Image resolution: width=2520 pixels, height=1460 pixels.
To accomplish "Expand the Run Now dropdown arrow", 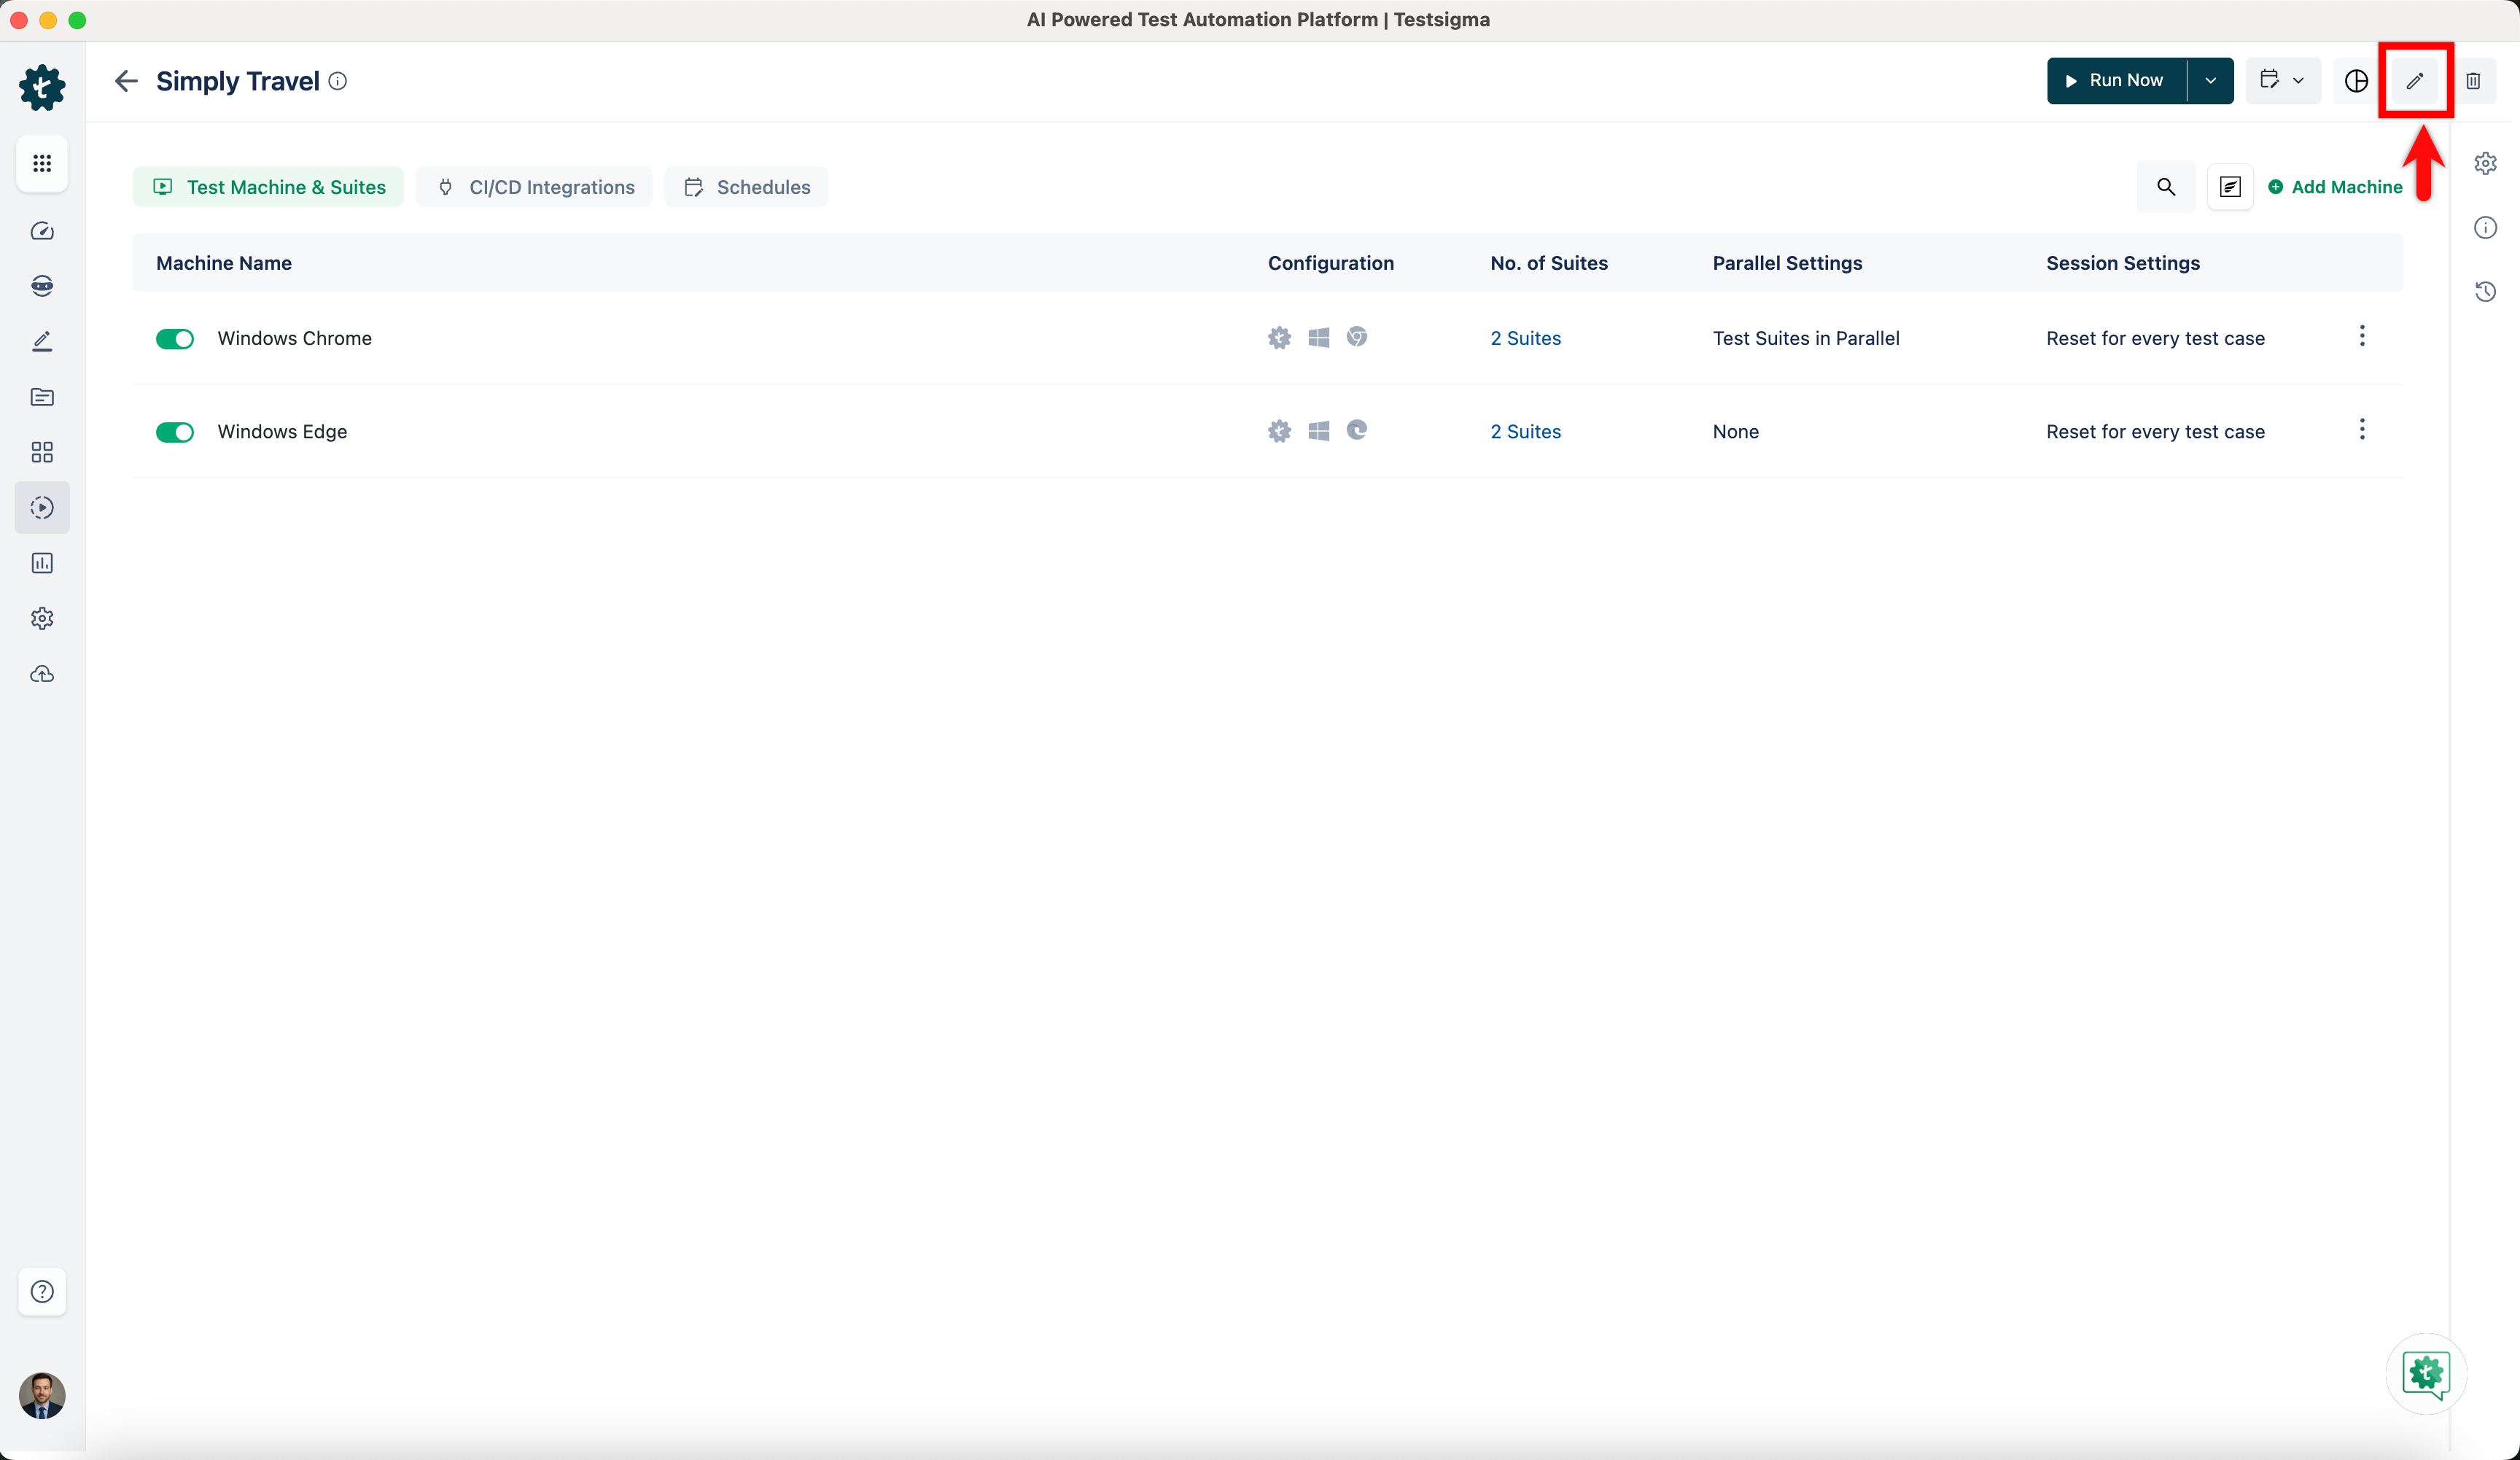I will tap(2210, 81).
